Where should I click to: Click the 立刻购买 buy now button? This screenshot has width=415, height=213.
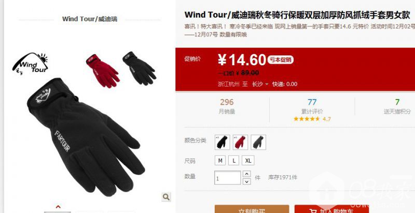pyautogui.click(x=252, y=209)
